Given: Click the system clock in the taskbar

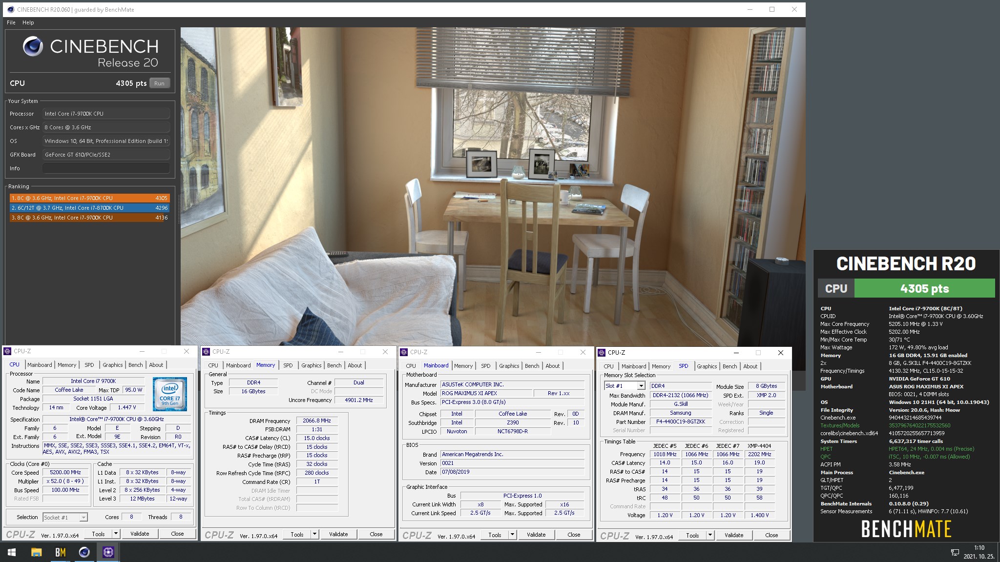Looking at the screenshot, I should pos(979,552).
